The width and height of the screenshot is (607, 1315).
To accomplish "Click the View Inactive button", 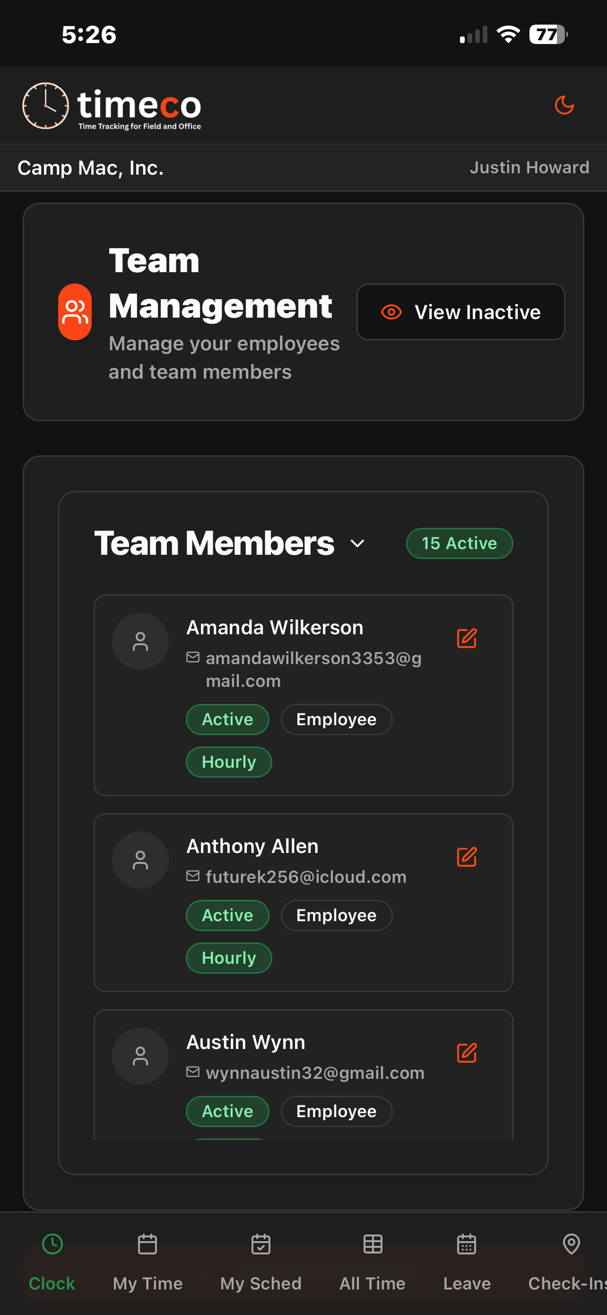I will [461, 312].
